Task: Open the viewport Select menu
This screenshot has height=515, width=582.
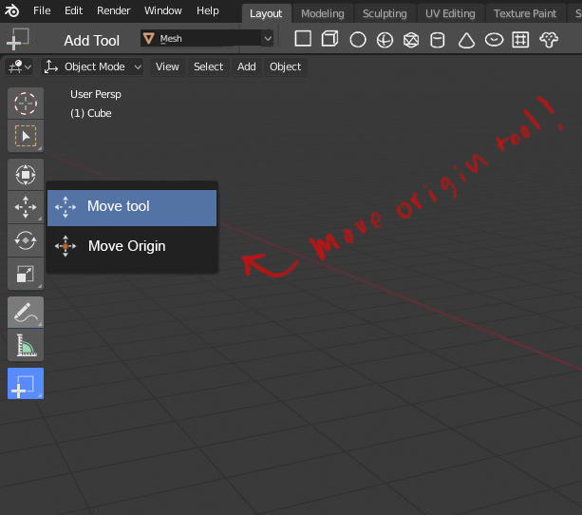Action: [208, 67]
